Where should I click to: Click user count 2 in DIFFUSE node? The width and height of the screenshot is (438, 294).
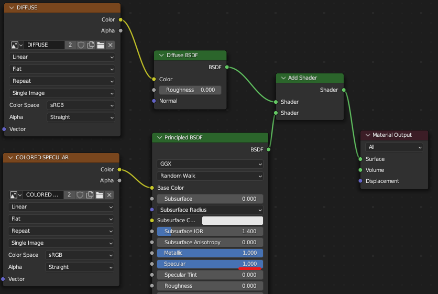click(x=70, y=45)
